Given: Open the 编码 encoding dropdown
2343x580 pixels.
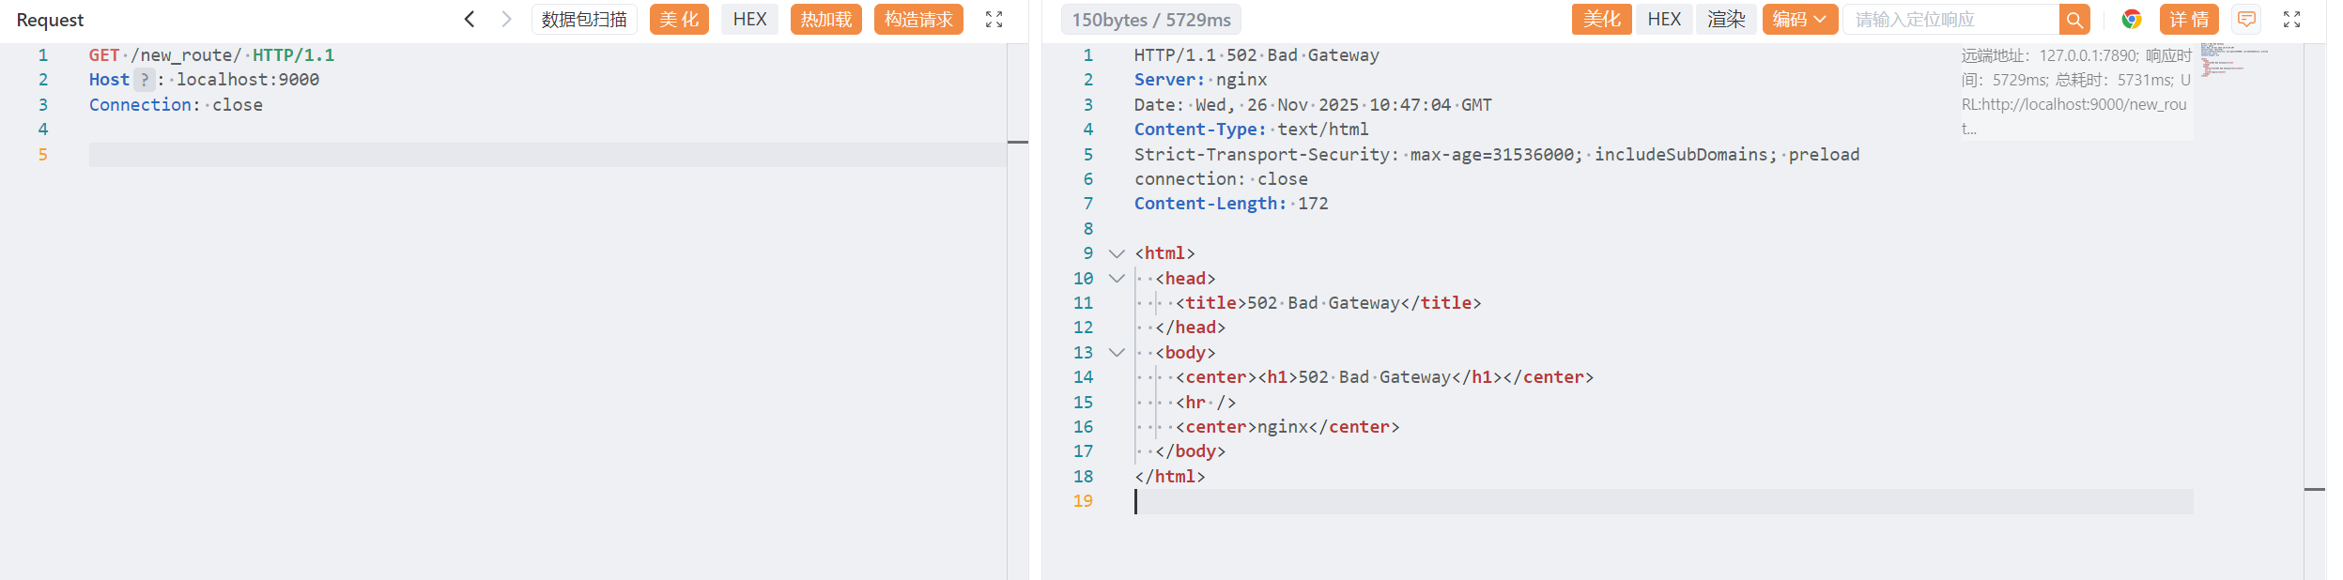Looking at the screenshot, I should pos(1799,19).
